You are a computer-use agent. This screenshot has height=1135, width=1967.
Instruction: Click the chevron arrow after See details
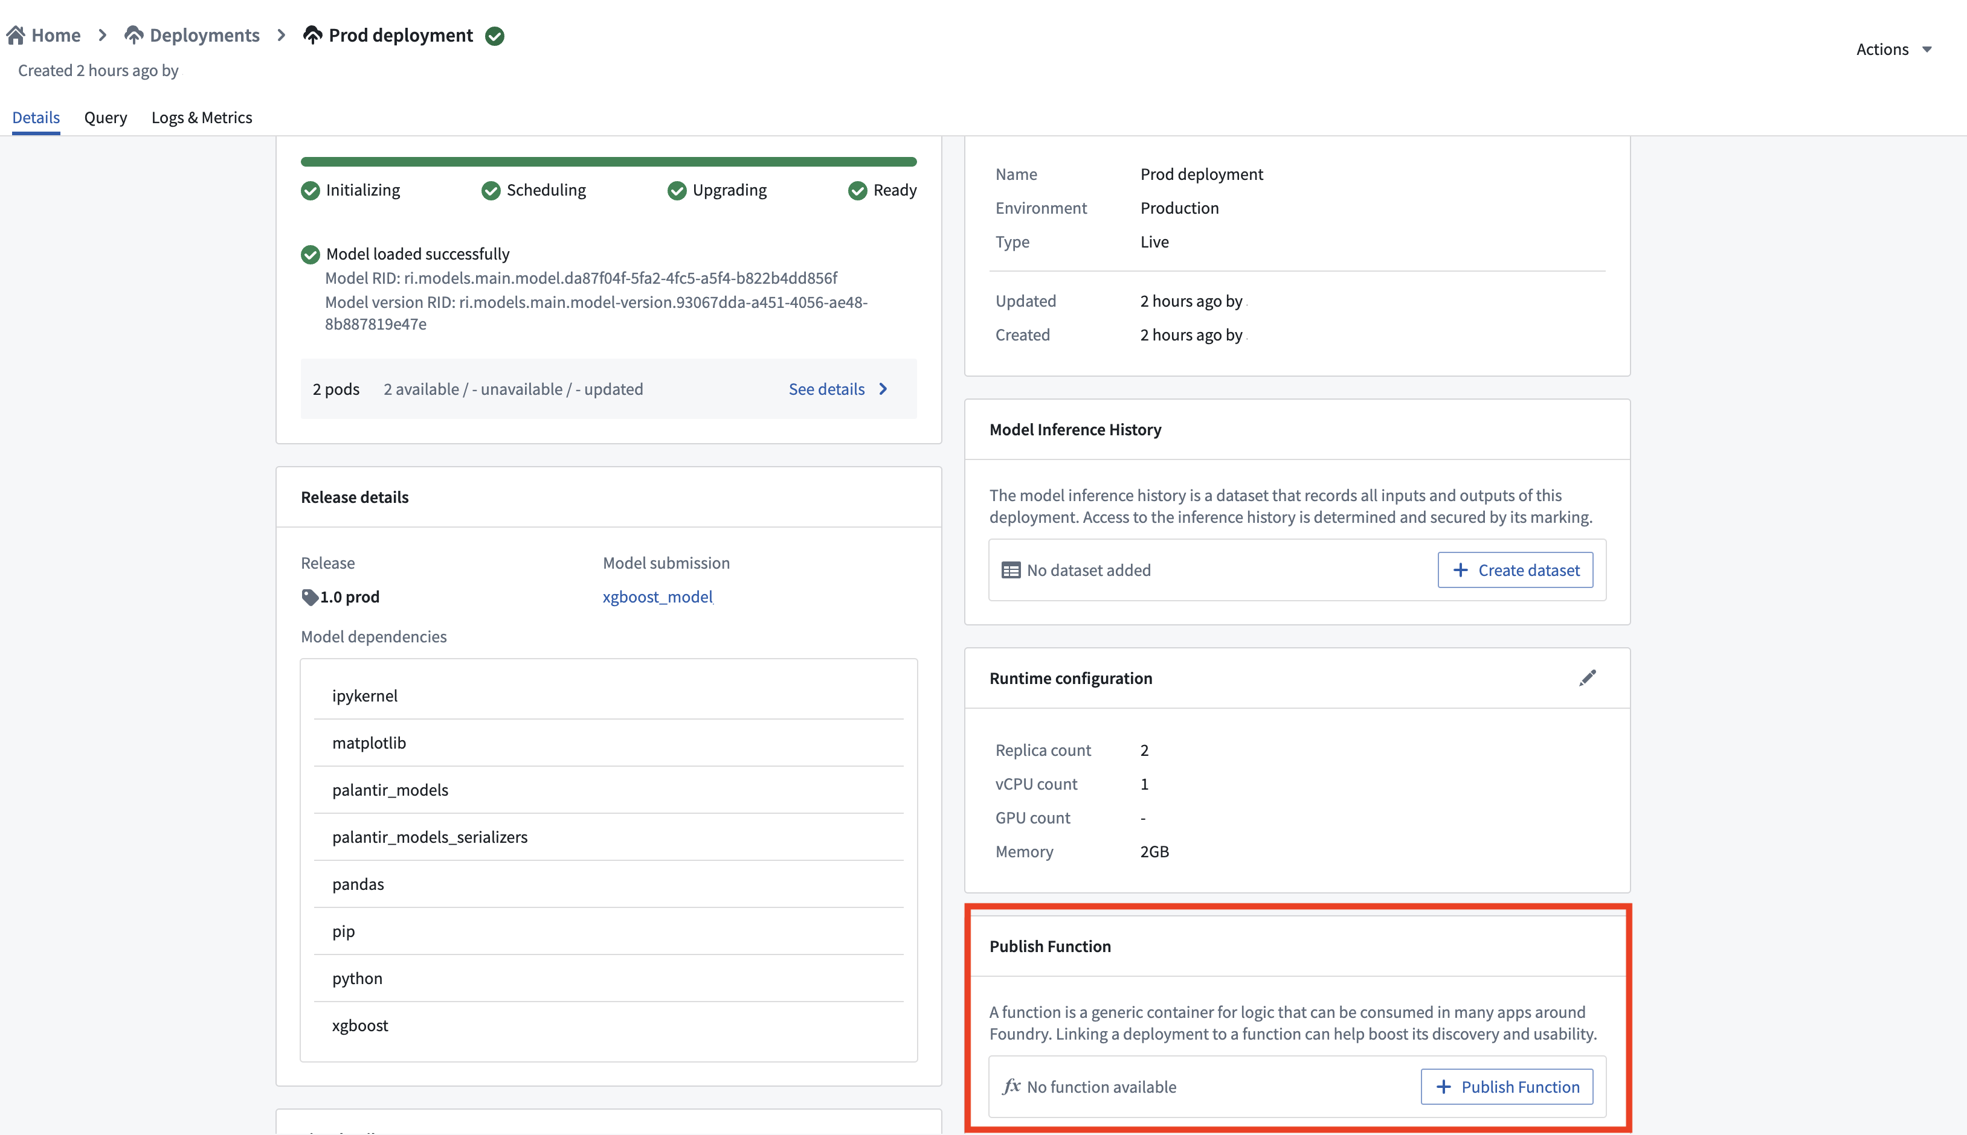point(883,389)
